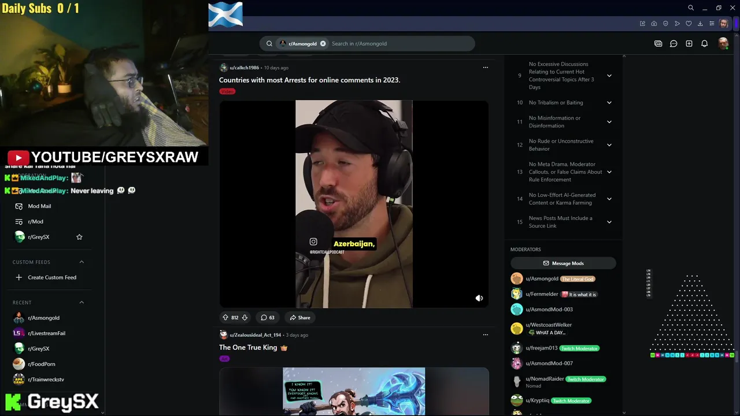The image size is (740, 416).
Task: Expand rule 13 No Meta Drama
Action: (x=609, y=172)
